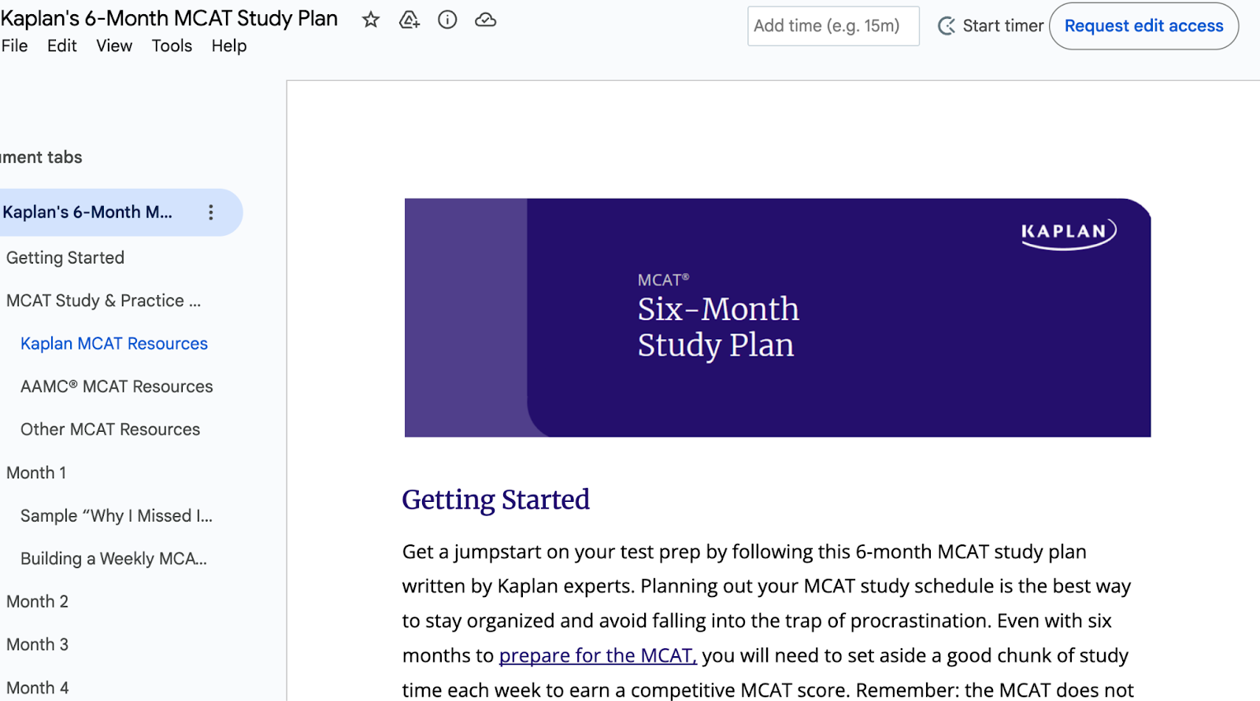The height and width of the screenshot is (701, 1260).
Task: Click Request edit access button
Action: tap(1143, 26)
